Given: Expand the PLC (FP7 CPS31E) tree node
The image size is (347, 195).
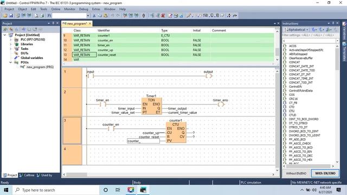Looking at the screenshot, I should point(11,40).
